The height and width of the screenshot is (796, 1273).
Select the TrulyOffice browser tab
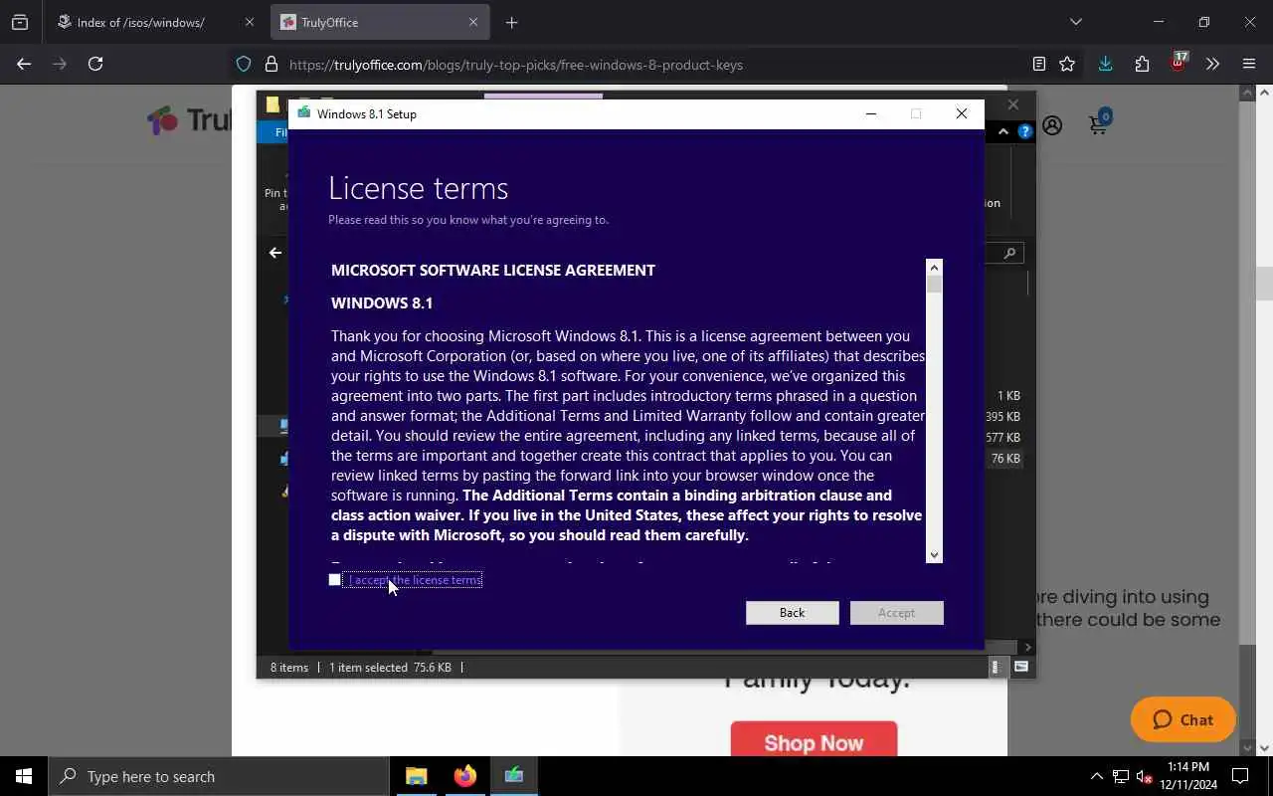[379, 22]
